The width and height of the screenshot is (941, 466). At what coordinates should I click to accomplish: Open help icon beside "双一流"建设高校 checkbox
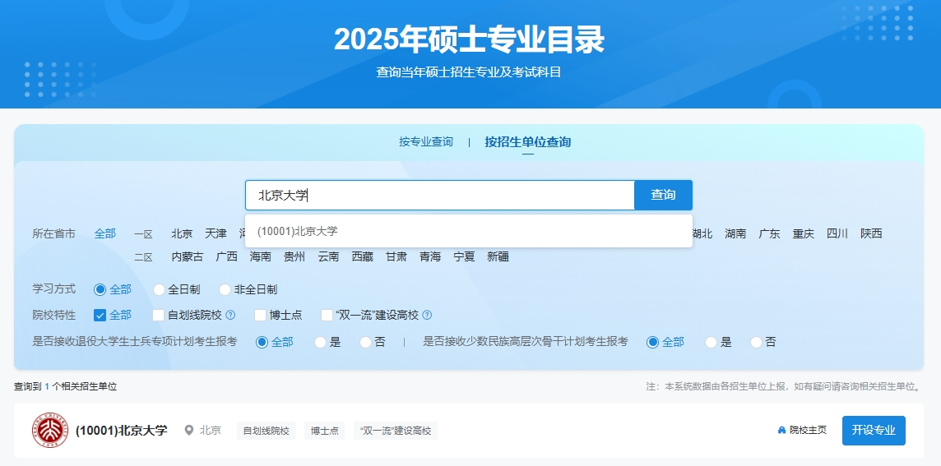pyautogui.click(x=427, y=315)
